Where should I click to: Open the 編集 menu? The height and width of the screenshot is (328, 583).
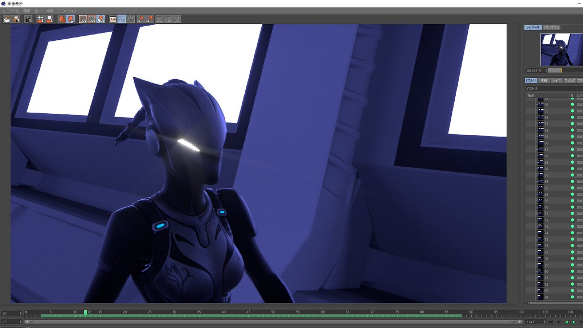[26, 11]
